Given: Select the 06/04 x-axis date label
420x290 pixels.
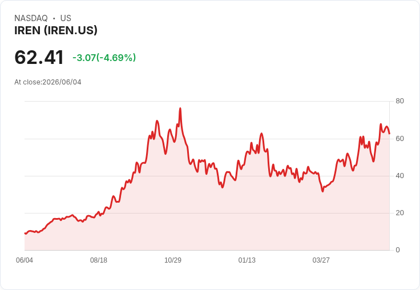Looking at the screenshot, I should [x=25, y=260].
